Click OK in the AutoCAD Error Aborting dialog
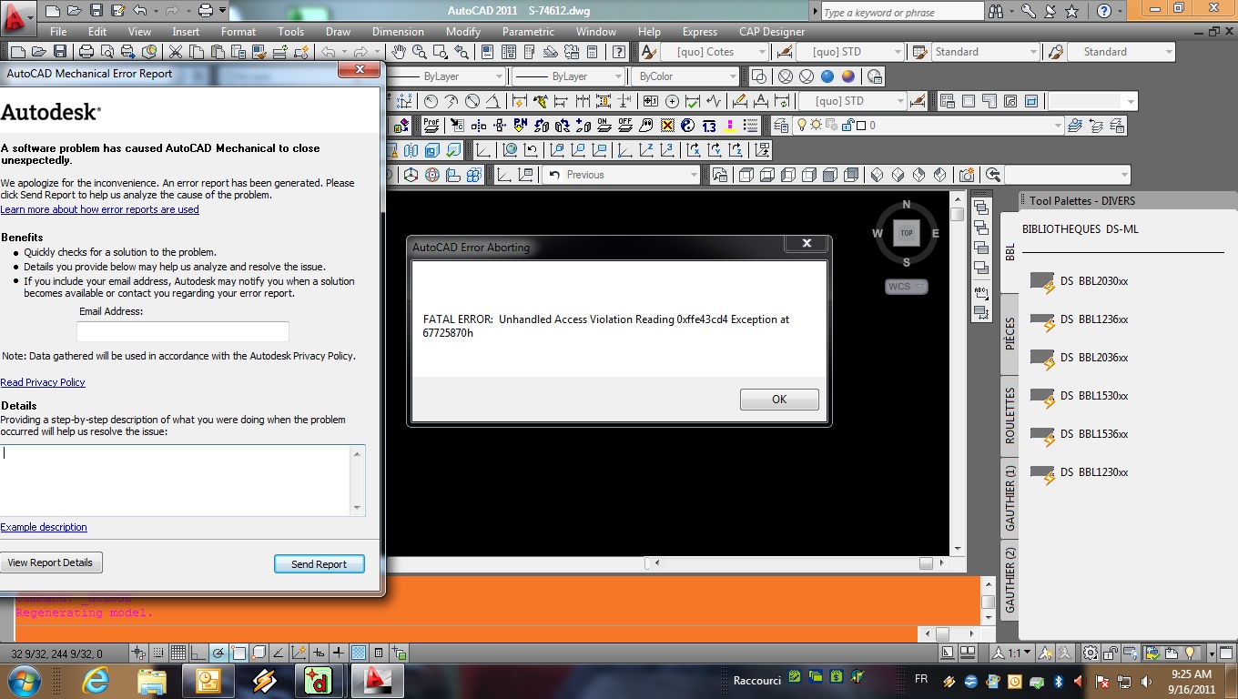Image resolution: width=1238 pixels, height=699 pixels. click(779, 400)
